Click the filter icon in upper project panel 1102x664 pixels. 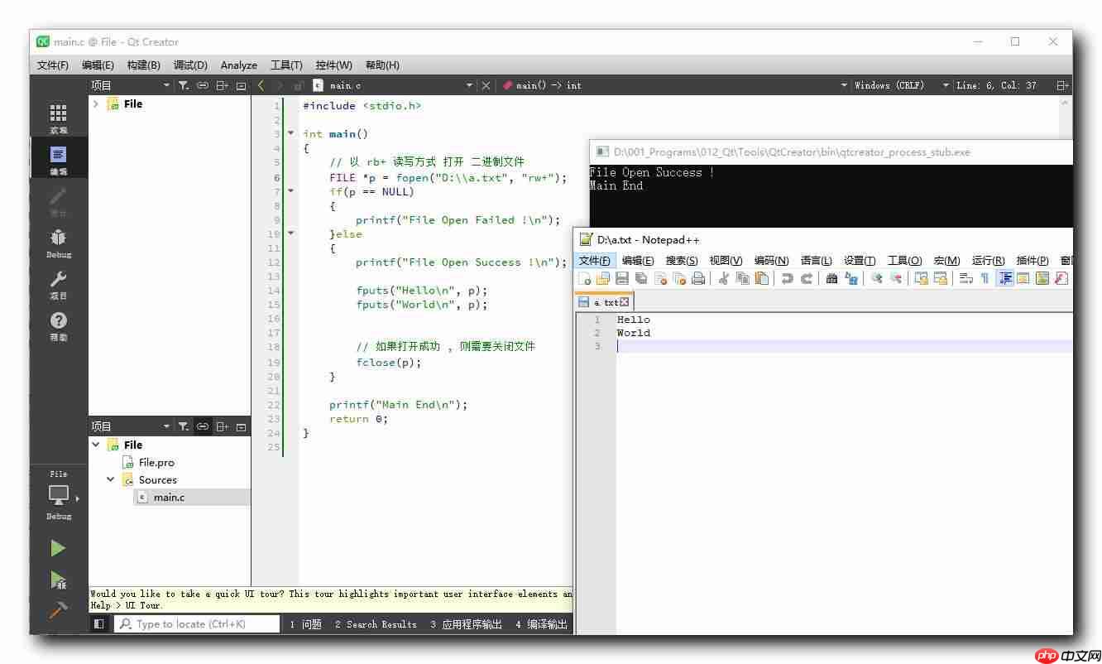(x=184, y=85)
